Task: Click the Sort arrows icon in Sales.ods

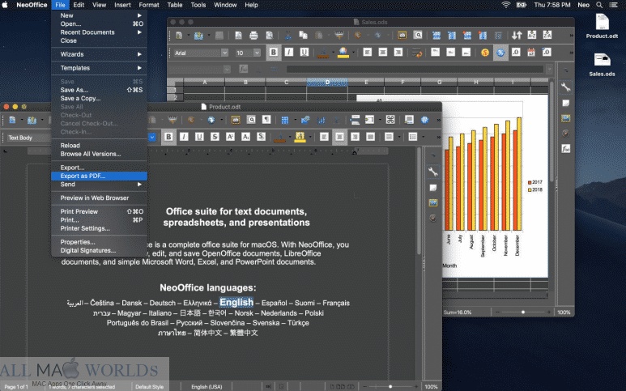Action: tap(517, 35)
